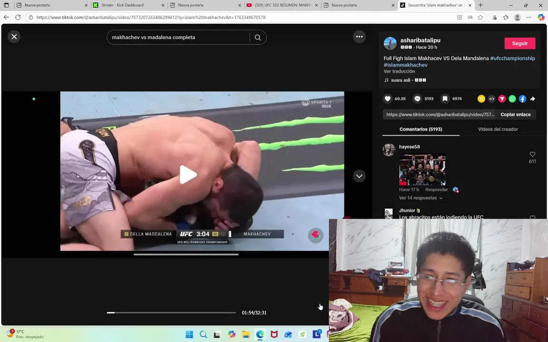Play the paused UFC video
The image size is (548, 342).
188,175
